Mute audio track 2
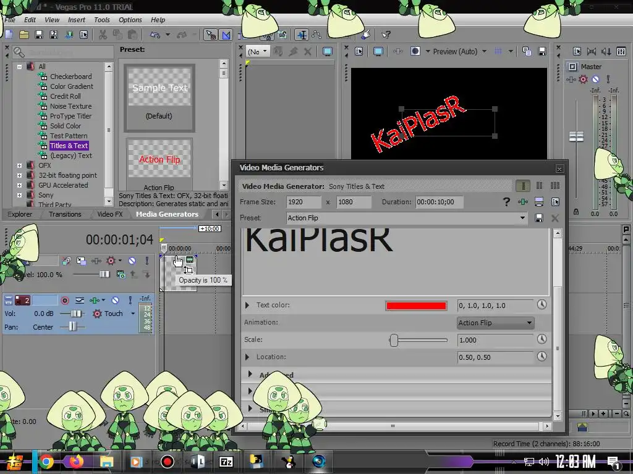Viewport: 633px width, 474px height. pyautogui.click(x=116, y=301)
